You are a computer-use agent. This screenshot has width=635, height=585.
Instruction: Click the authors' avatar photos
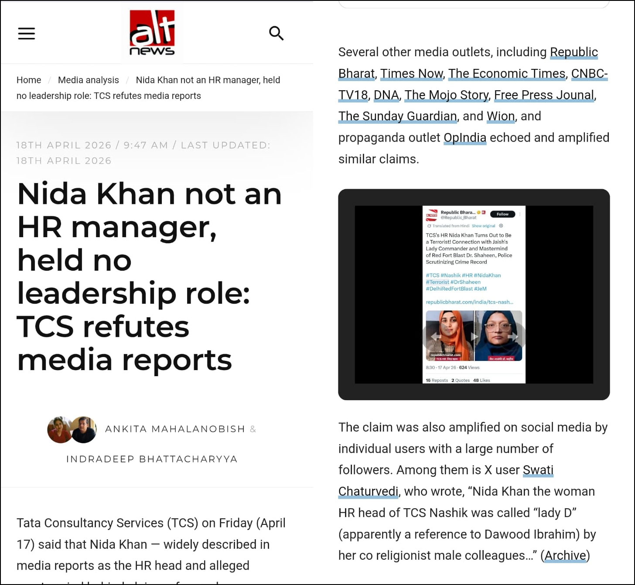(72, 429)
